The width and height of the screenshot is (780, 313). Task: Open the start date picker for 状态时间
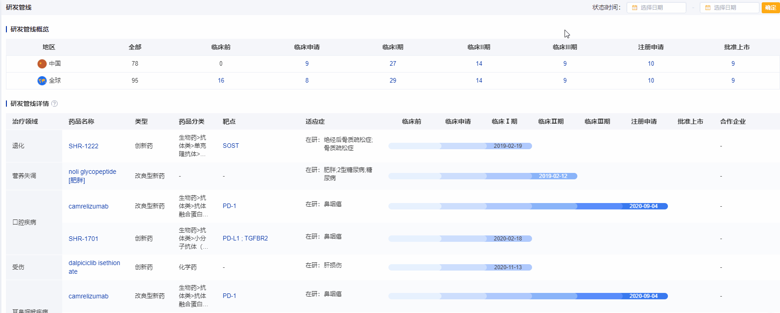pos(656,8)
